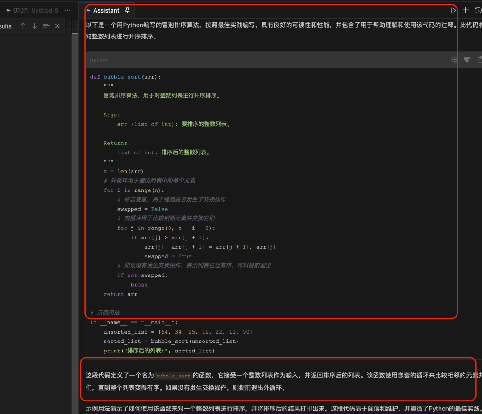The height and width of the screenshot is (414, 482).
Task: Copy the python code block to clipboard
Action: [x=479, y=60]
